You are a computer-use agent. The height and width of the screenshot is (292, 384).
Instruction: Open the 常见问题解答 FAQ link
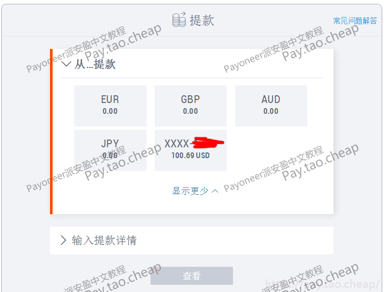tap(355, 21)
